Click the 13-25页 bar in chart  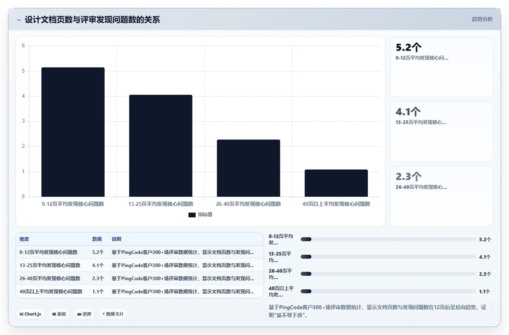tap(161, 146)
